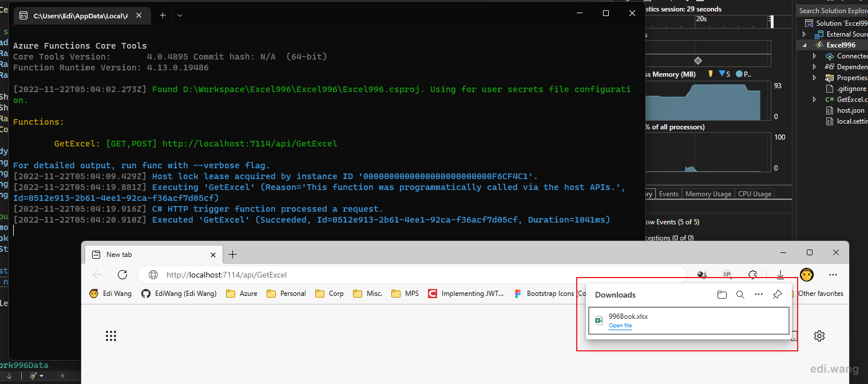The width and height of the screenshot is (868, 384).
Task: Expand the Connected Services node
Action: (x=815, y=56)
